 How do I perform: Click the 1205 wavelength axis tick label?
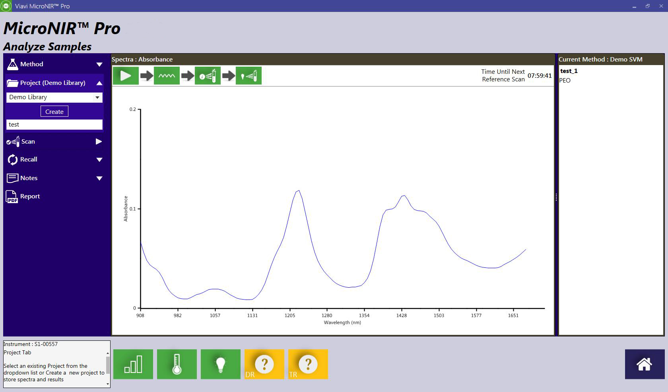point(289,315)
